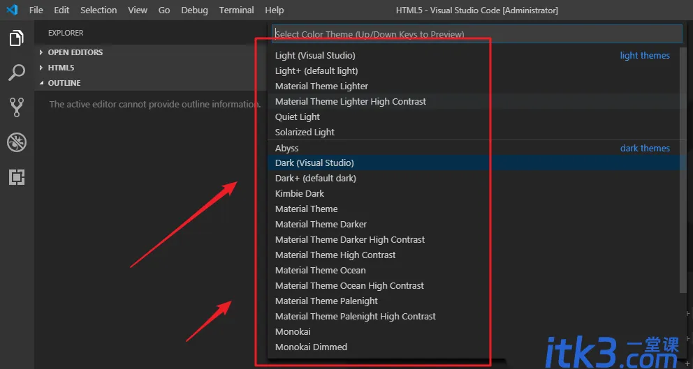Select Dark (Visual Studio) theme
This screenshot has width=693, height=369.
(x=474, y=163)
